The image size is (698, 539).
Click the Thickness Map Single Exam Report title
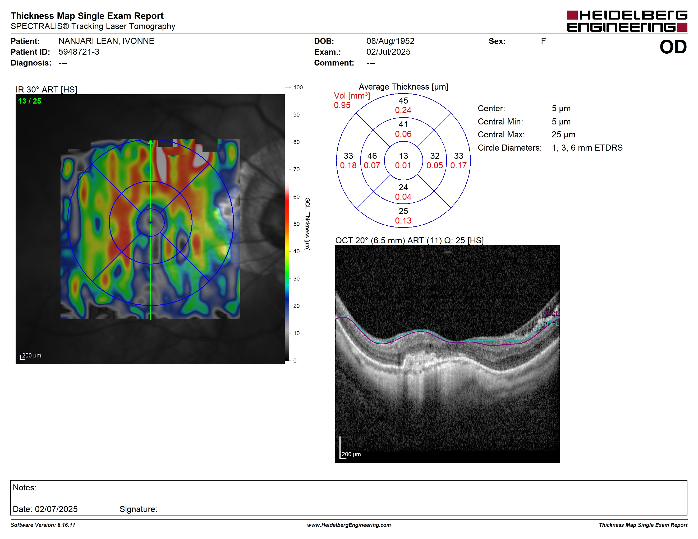[x=87, y=16]
